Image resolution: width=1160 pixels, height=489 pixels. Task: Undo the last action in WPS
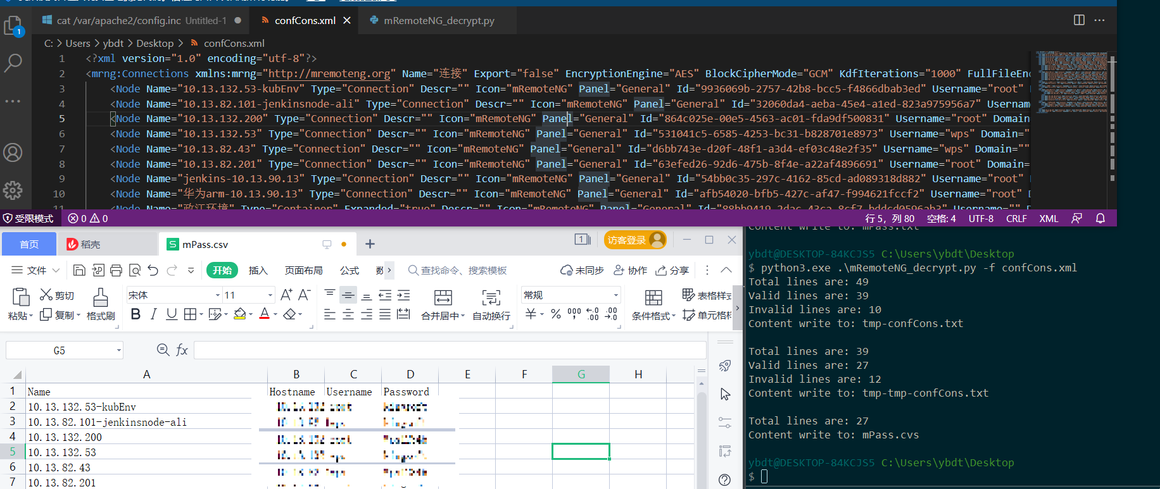[153, 270]
